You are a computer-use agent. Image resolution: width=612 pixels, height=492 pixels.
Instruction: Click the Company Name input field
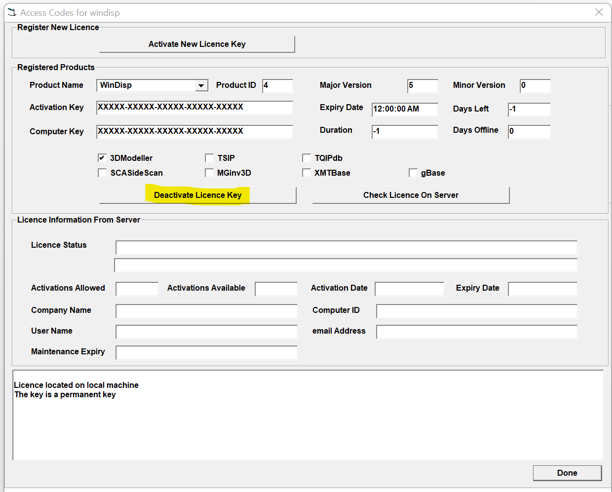pos(206,311)
